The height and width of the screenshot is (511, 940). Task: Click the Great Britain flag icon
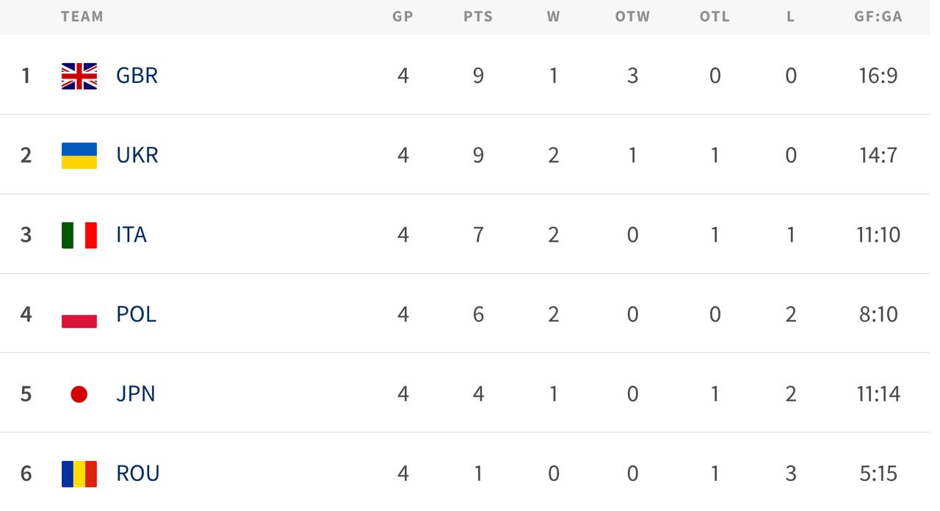[79, 76]
